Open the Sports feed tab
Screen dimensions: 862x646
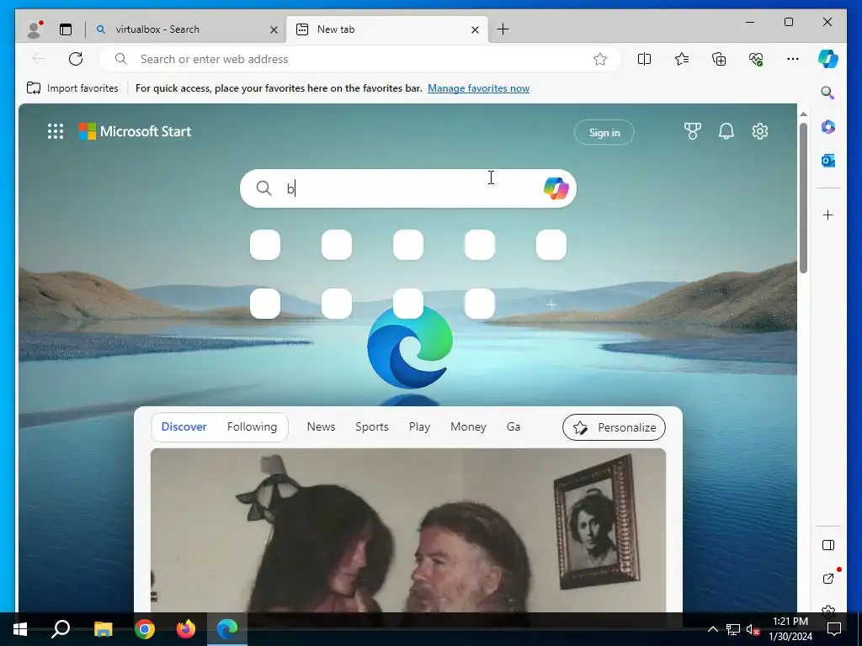pyautogui.click(x=371, y=426)
